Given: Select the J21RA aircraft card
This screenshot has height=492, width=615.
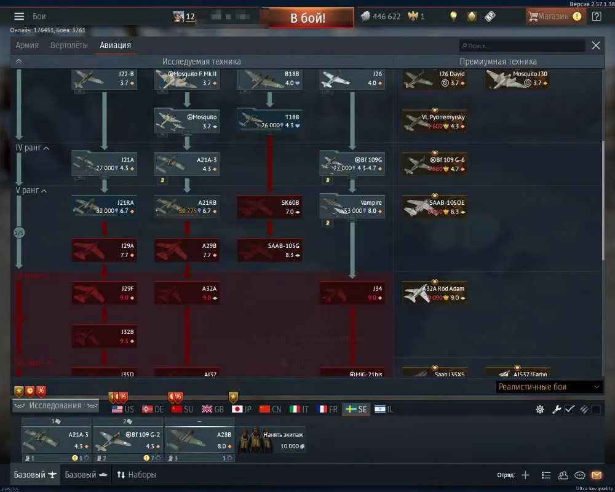Looking at the screenshot, I should click(x=105, y=207).
